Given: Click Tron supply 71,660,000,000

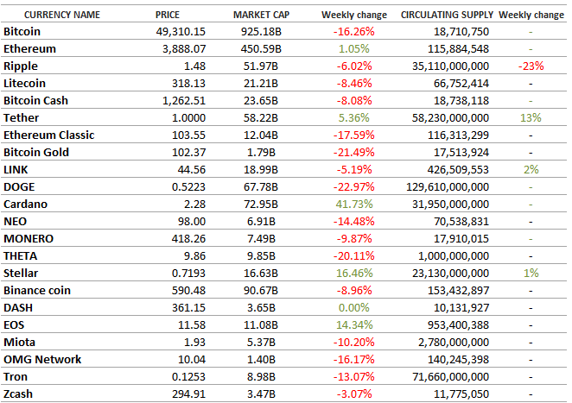Looking at the screenshot, I should (450, 377).
